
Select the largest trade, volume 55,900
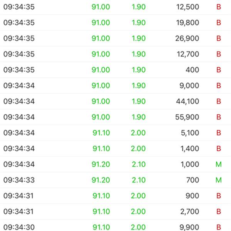115,117
